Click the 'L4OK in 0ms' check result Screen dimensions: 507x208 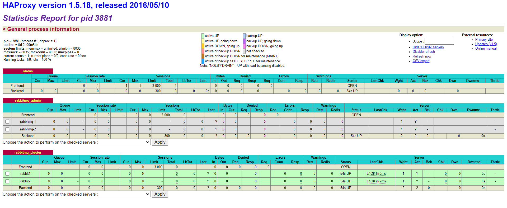(x=376, y=174)
